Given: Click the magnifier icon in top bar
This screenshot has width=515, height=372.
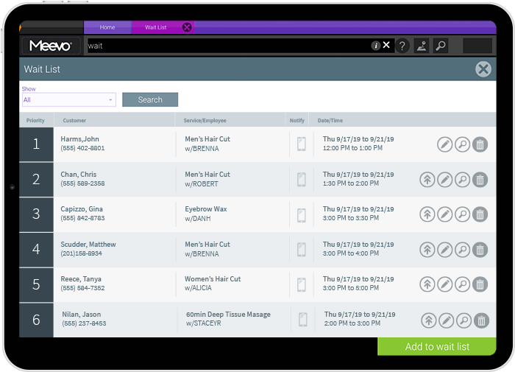Looking at the screenshot, I should click(440, 46).
